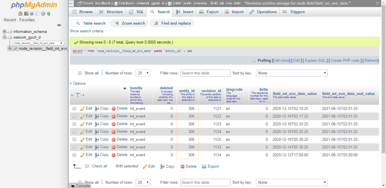Click red Delete icon for revision 1134
This screenshot has height=188, width=386.
(114, 155)
